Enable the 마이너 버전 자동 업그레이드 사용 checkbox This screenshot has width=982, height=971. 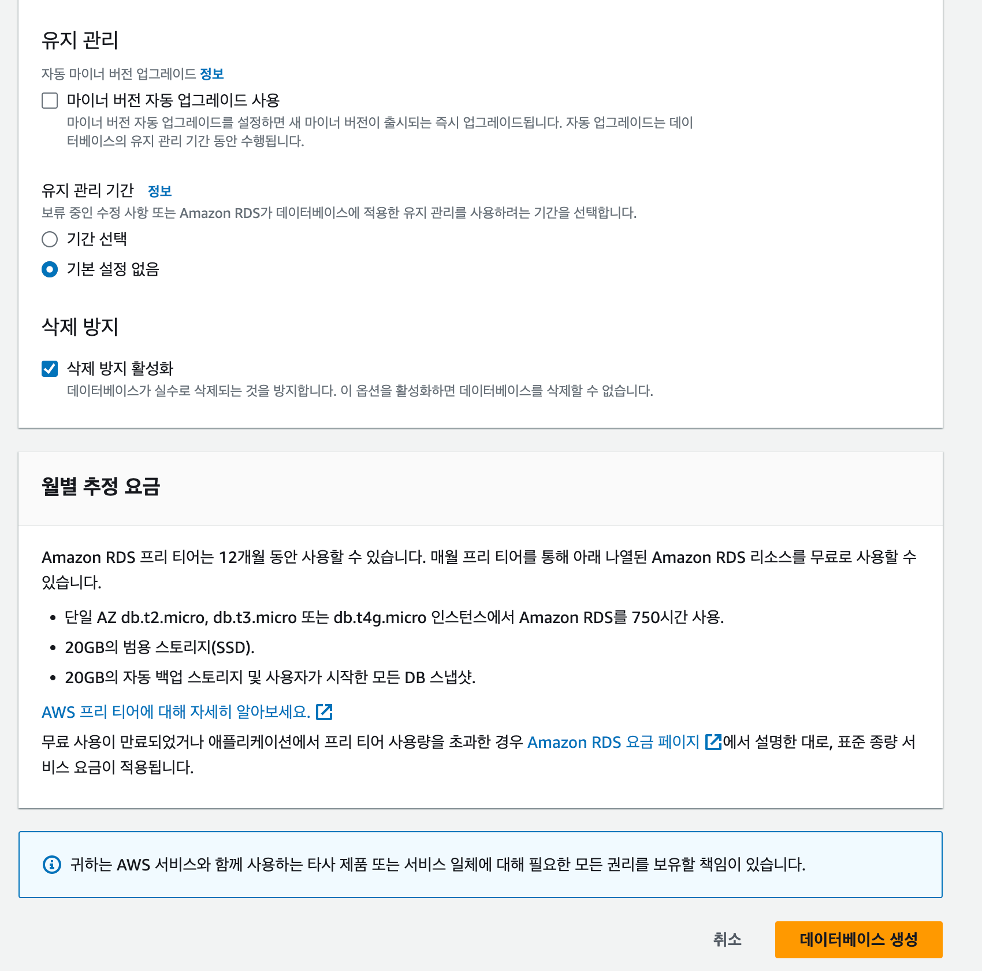coord(50,101)
